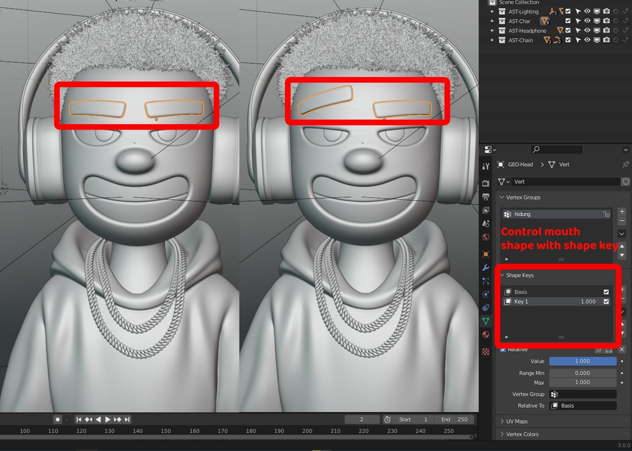Open the World Properties tab
Viewport: 632px width, 451px height.
[485, 237]
